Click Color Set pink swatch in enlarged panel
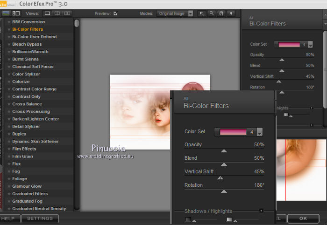 pos(233,132)
